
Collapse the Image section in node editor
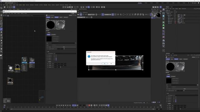pyautogui.click(x=47, y=33)
